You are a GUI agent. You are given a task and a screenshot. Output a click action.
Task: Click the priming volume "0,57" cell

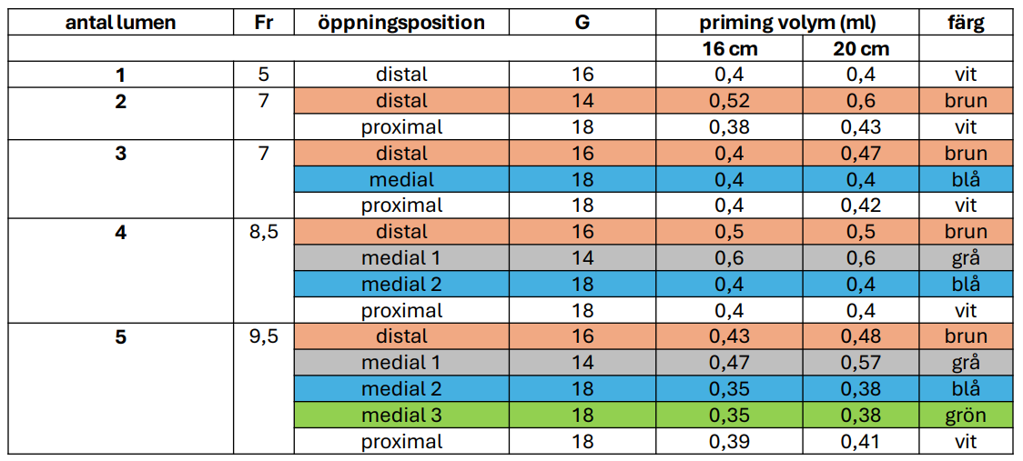[x=861, y=363]
